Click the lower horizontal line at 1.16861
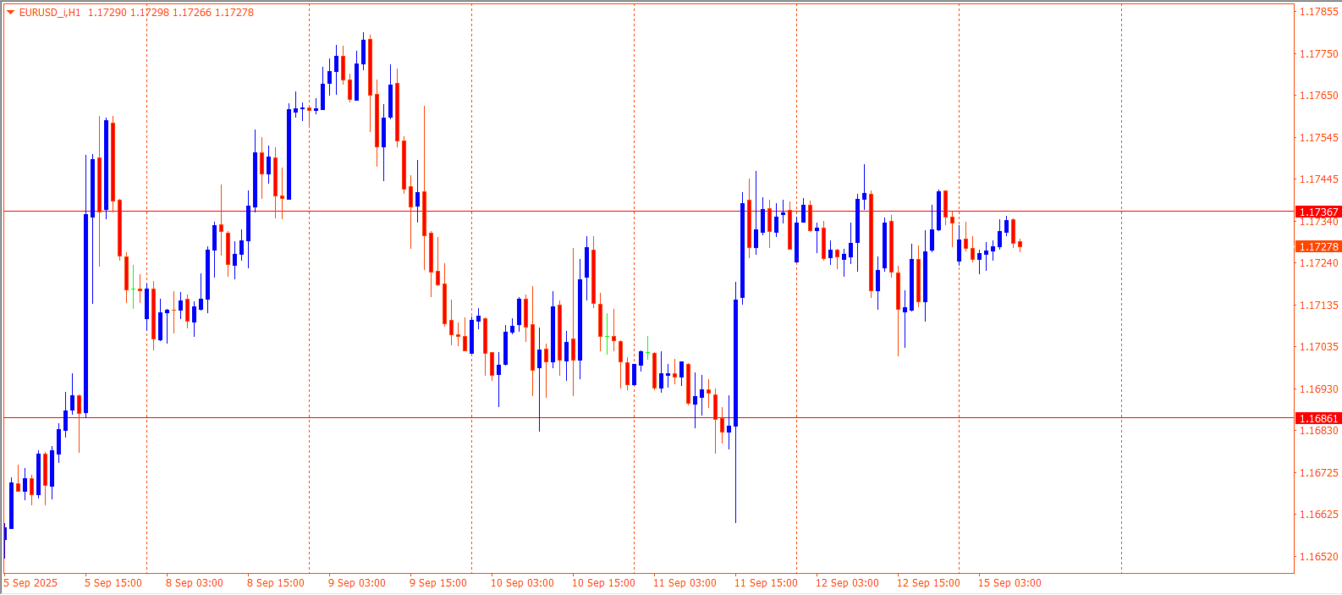 592,417
